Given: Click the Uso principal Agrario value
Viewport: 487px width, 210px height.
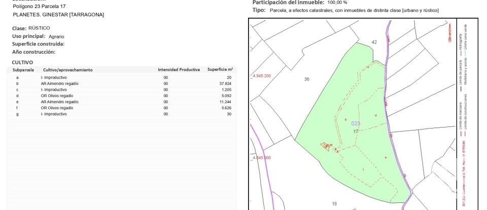Looking at the screenshot, I should pos(56,36).
